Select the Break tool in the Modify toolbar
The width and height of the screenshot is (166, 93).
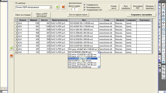pos(163,48)
